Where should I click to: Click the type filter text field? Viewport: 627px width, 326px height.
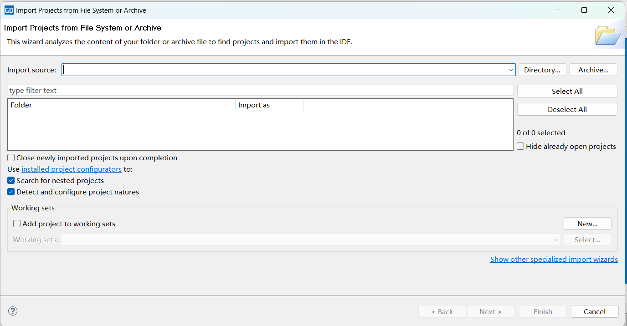tap(260, 91)
